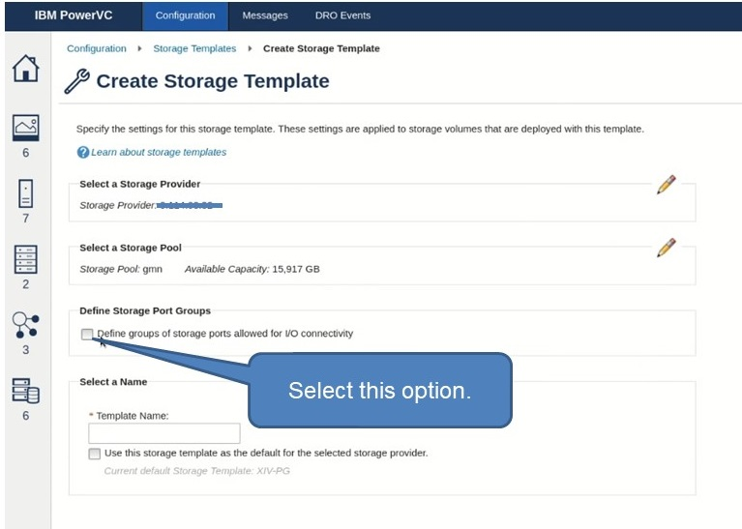The height and width of the screenshot is (529, 742).
Task: Open Learn about storage templates link
Action: pos(159,153)
